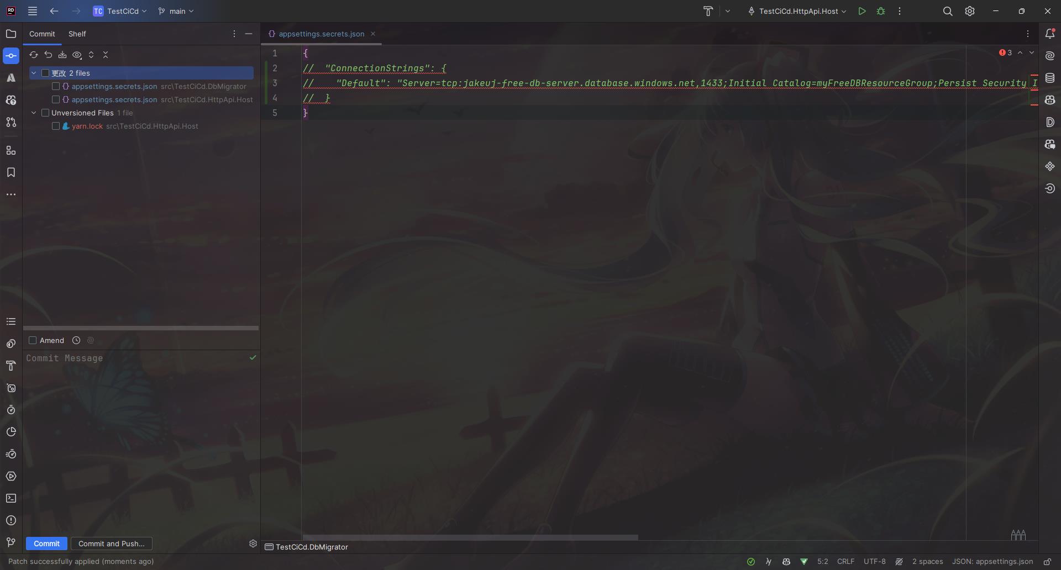Start debugging with the bug icon

click(881, 11)
